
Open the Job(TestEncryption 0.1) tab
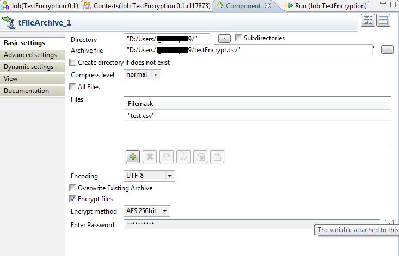pos(40,6)
